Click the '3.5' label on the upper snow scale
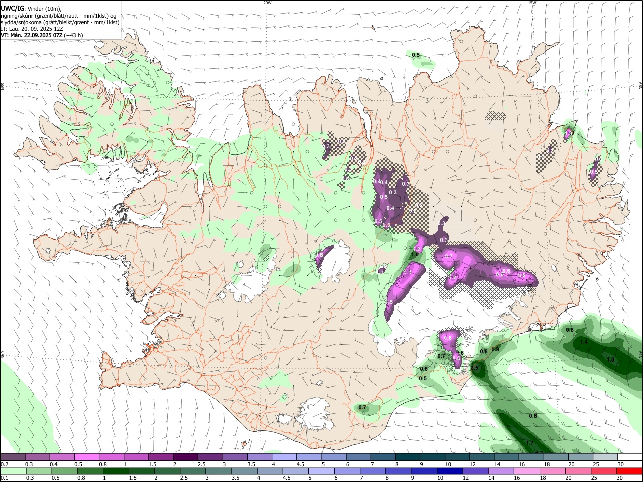This screenshot has width=643, height=482. coord(251,464)
